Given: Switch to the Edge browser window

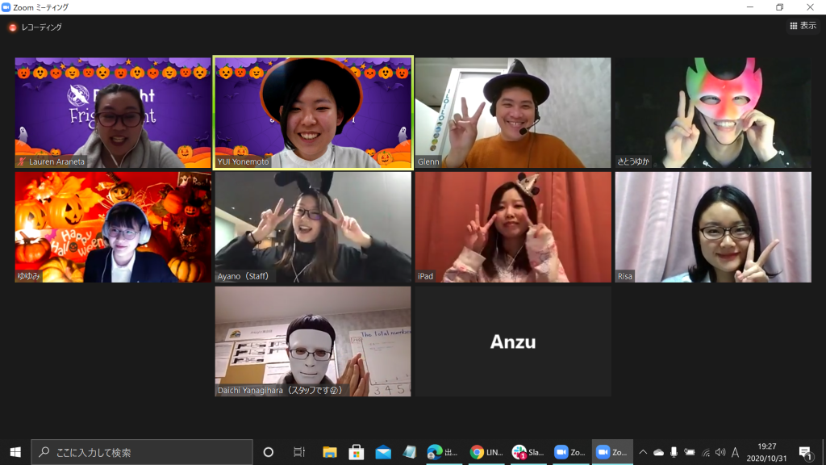Looking at the screenshot, I should click(443, 452).
